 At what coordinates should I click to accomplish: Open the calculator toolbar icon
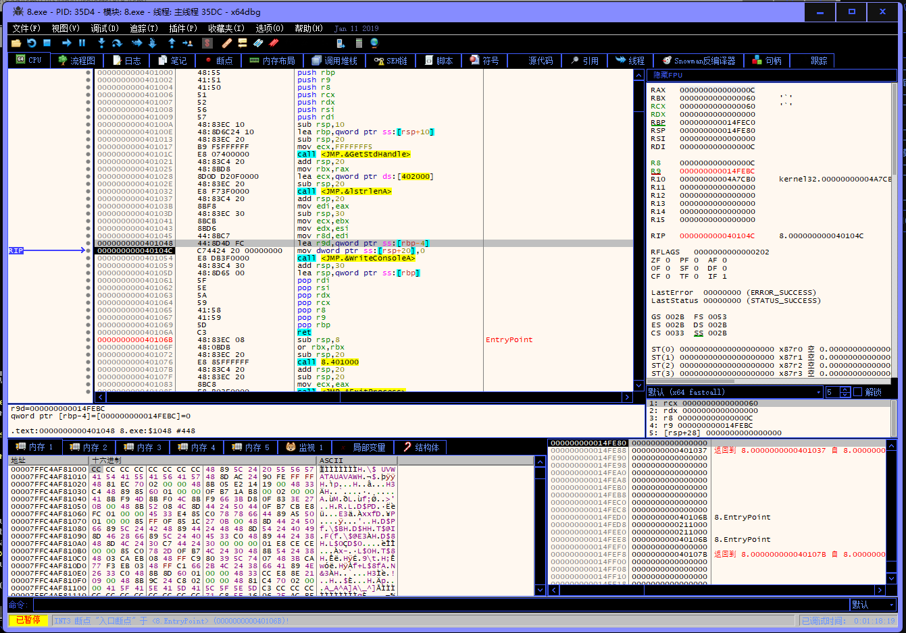[359, 43]
